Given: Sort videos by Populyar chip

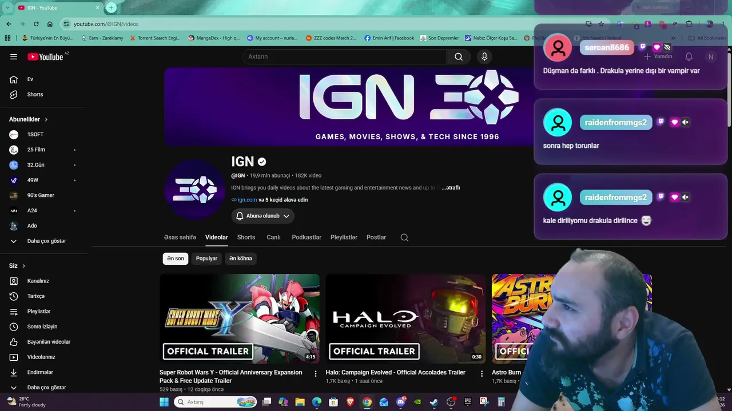Looking at the screenshot, I should point(206,259).
